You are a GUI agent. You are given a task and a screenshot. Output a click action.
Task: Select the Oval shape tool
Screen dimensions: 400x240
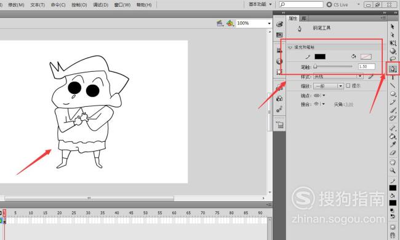393,94
